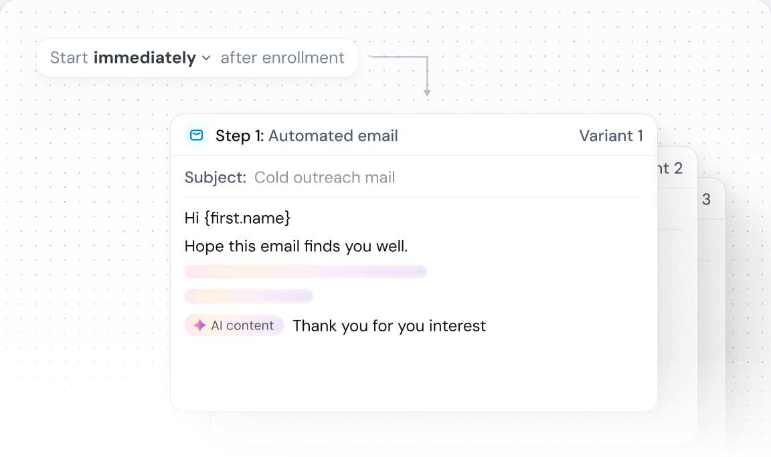The width and height of the screenshot is (771, 457).
Task: Click the Thank you for you interest text
Action: (x=389, y=325)
